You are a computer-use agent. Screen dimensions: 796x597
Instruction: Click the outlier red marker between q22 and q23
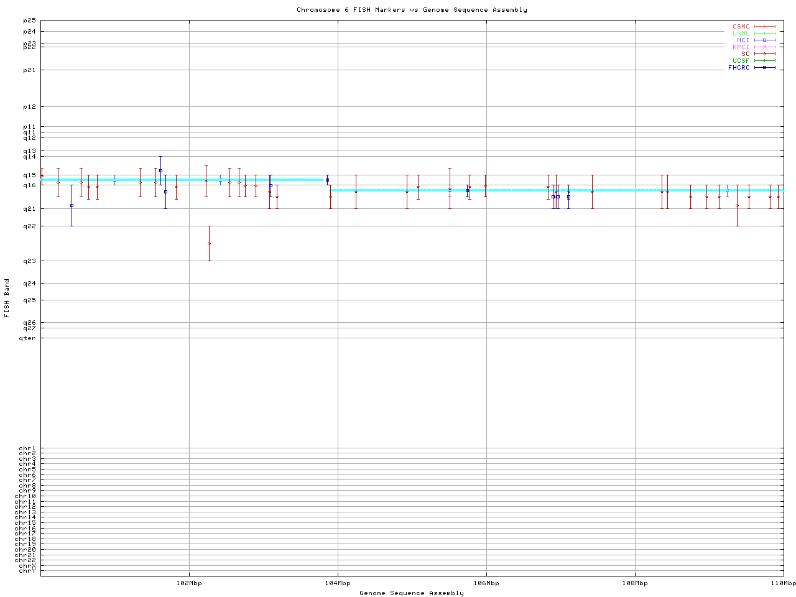[209, 243]
